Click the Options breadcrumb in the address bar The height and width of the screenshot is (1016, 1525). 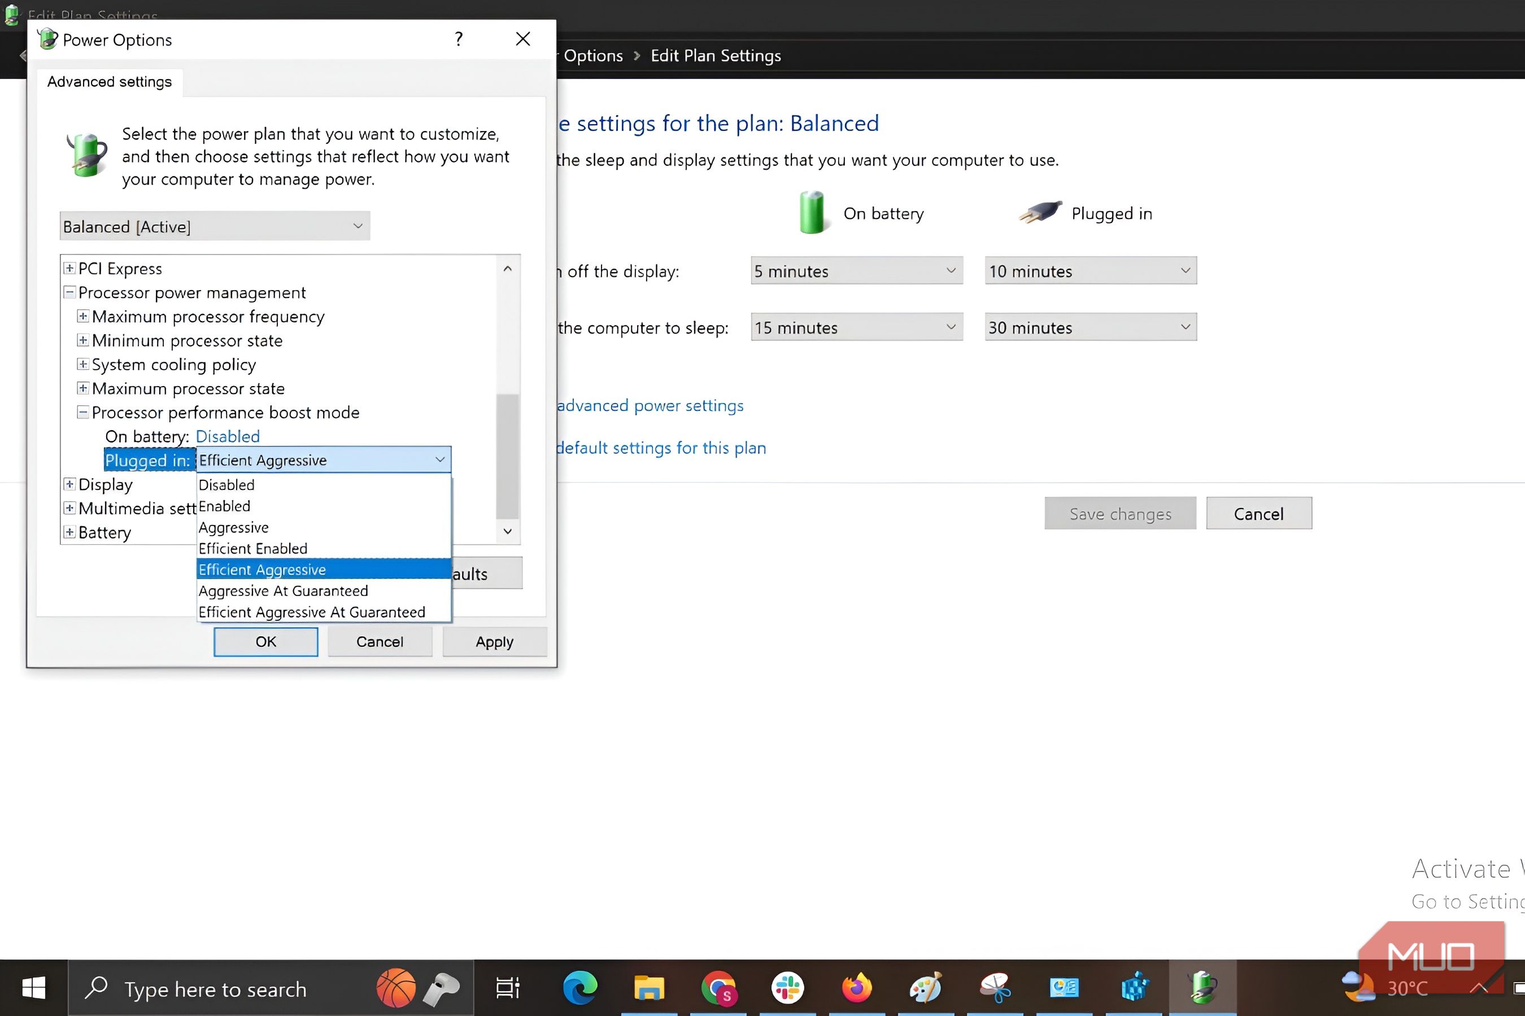tap(592, 56)
